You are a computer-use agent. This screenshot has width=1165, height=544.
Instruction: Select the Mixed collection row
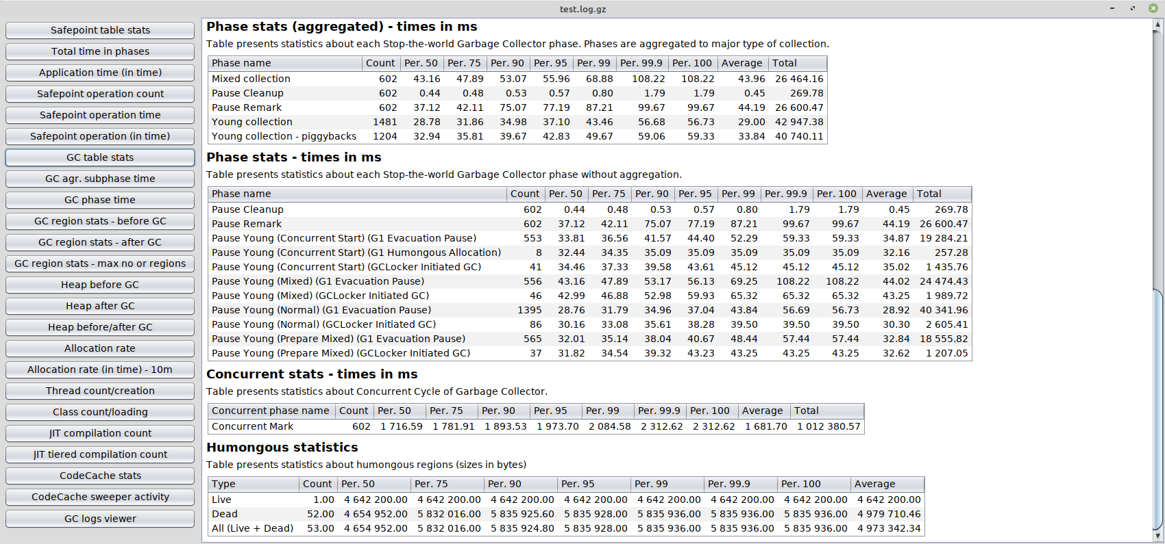click(517, 79)
